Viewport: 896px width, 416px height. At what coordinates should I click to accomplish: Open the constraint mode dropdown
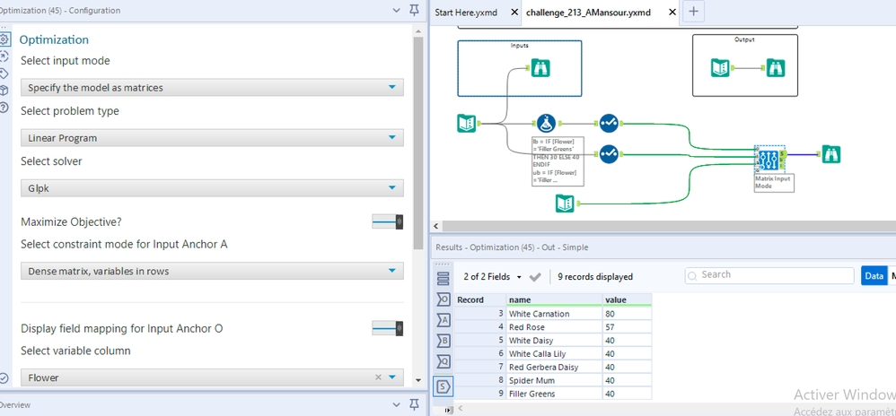click(x=212, y=271)
